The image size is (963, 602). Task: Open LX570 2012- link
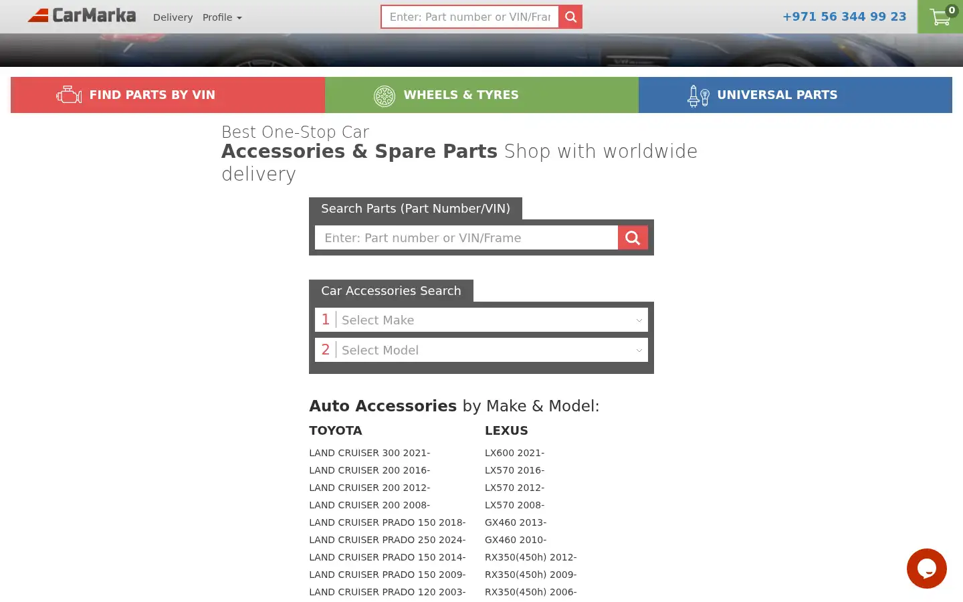click(515, 488)
